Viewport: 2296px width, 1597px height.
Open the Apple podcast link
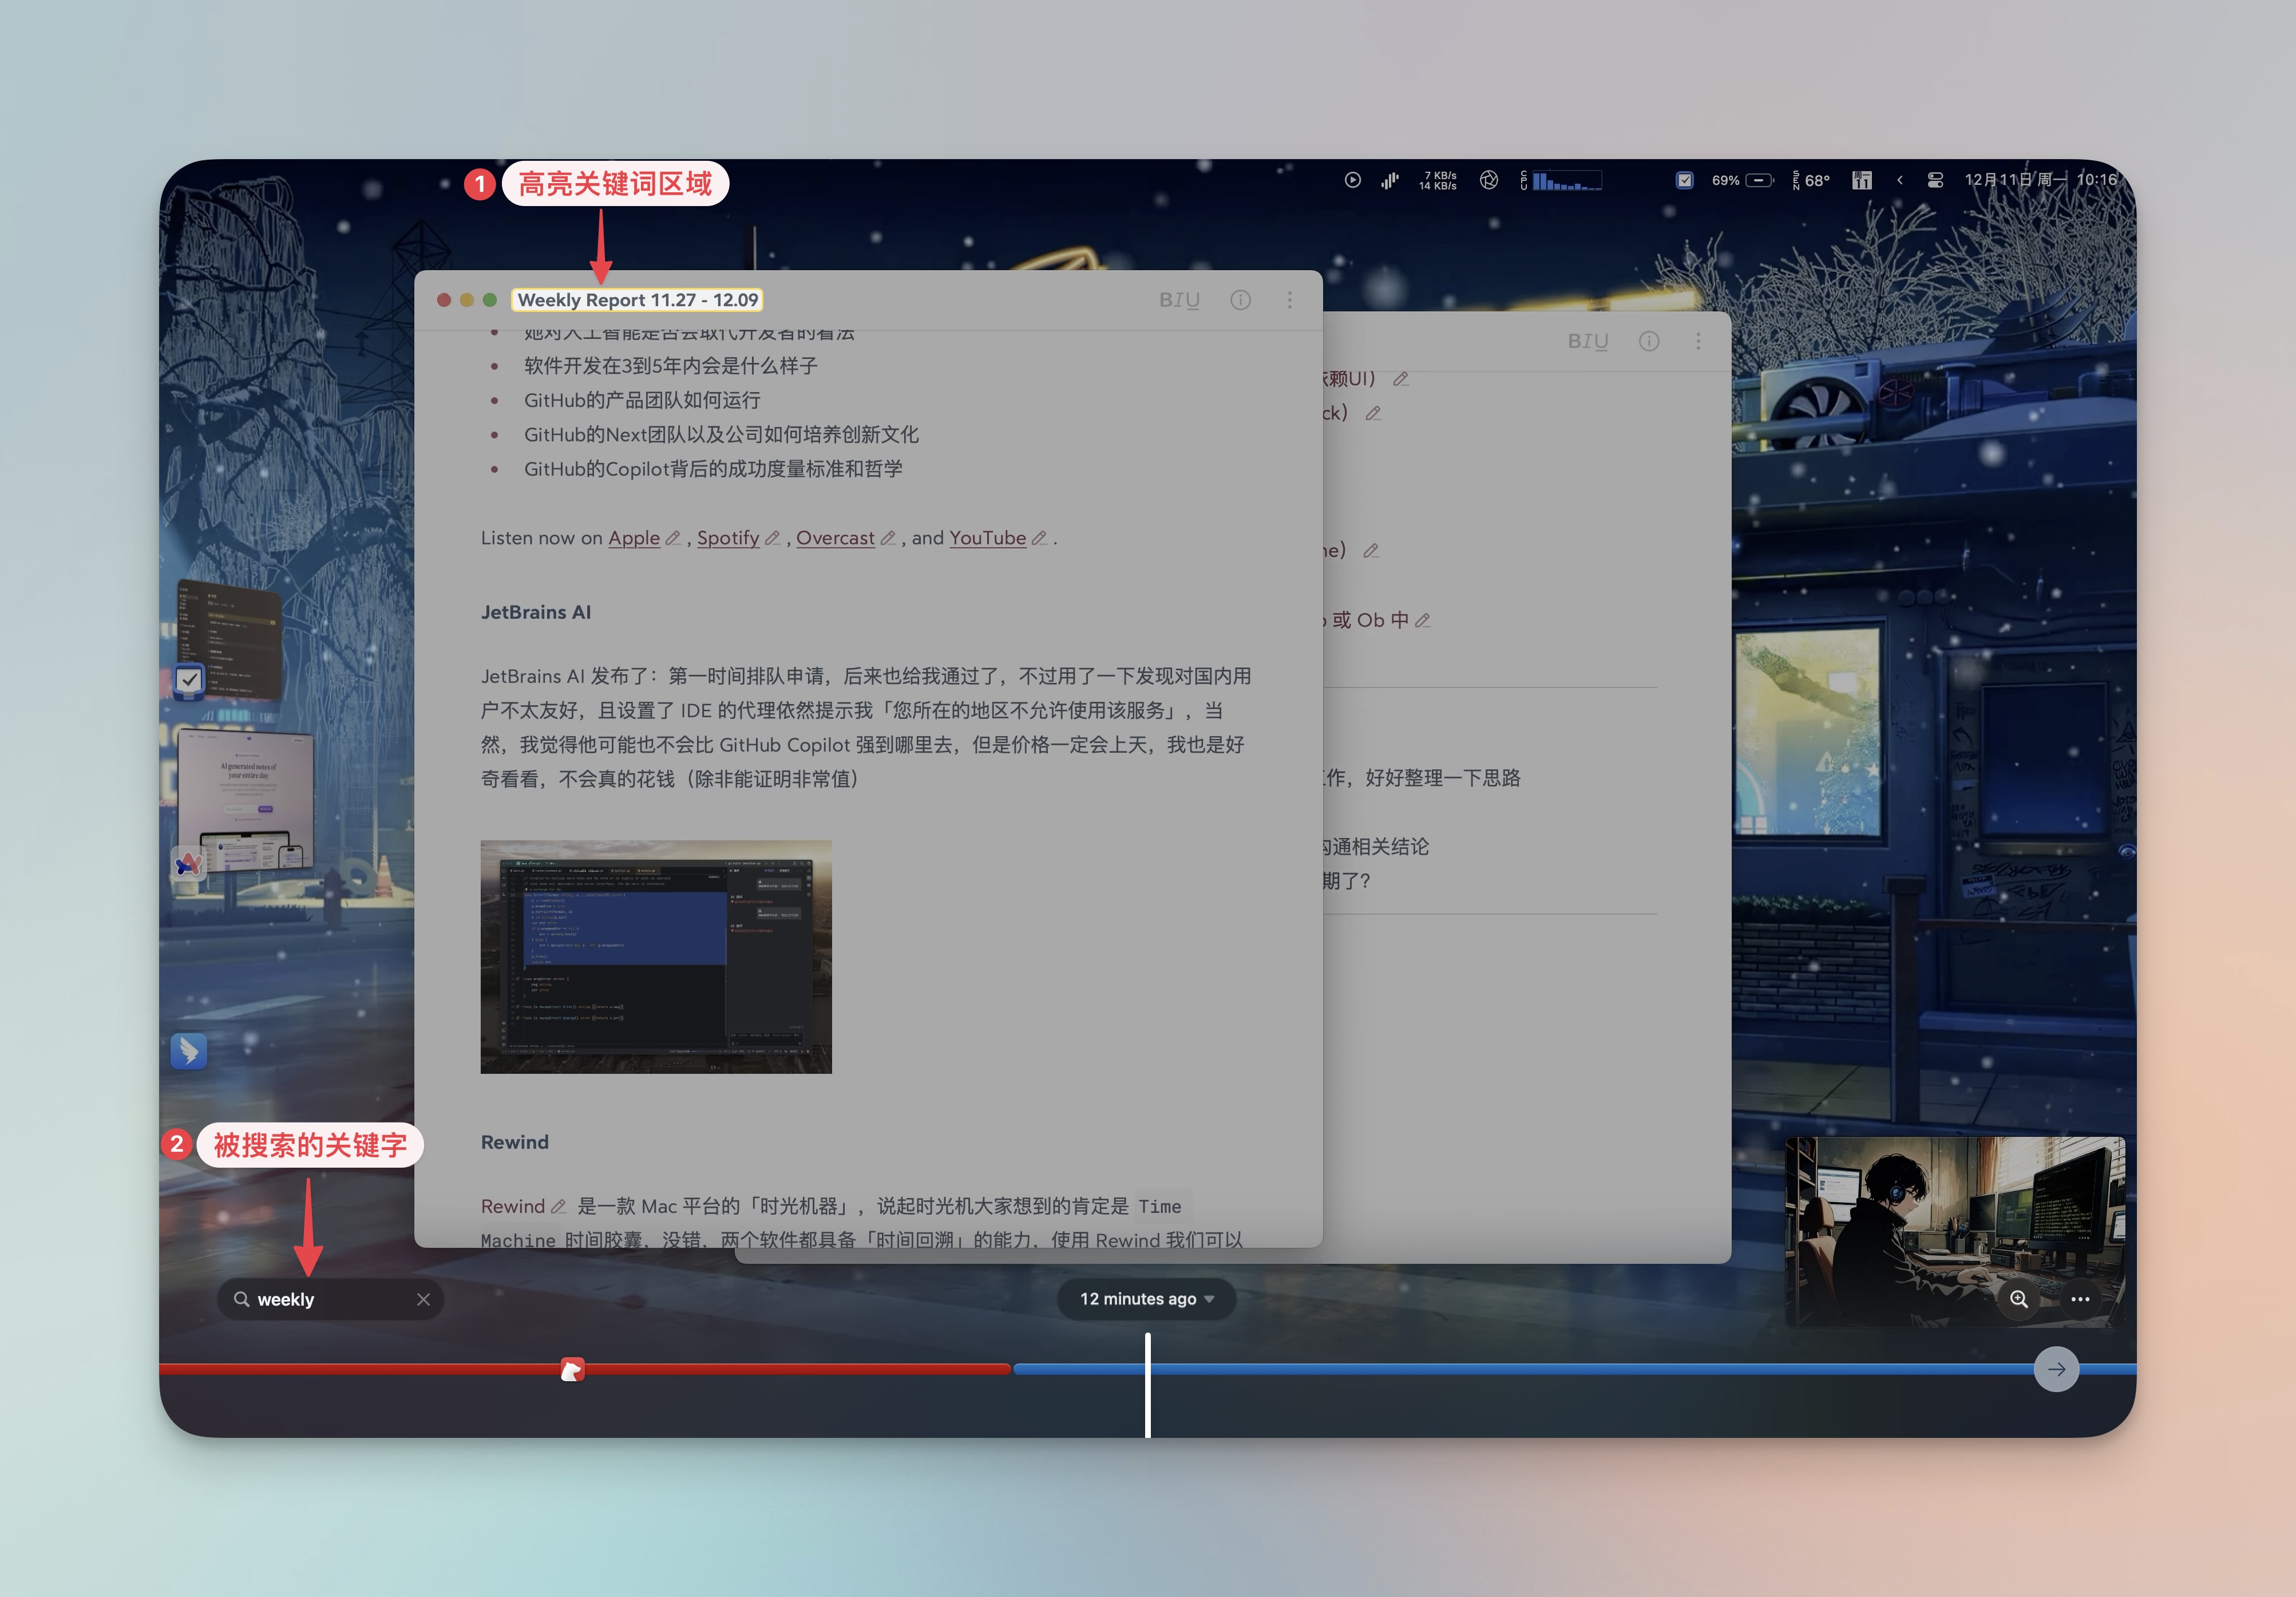634,538
